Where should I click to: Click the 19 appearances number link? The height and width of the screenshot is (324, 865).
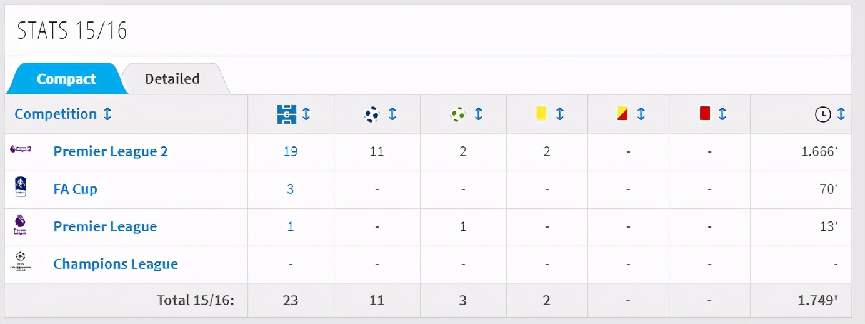pyautogui.click(x=291, y=151)
